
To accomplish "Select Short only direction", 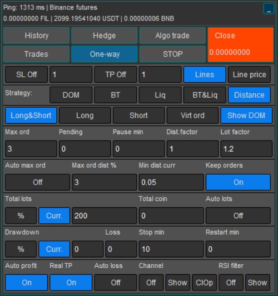I will coord(139,115).
